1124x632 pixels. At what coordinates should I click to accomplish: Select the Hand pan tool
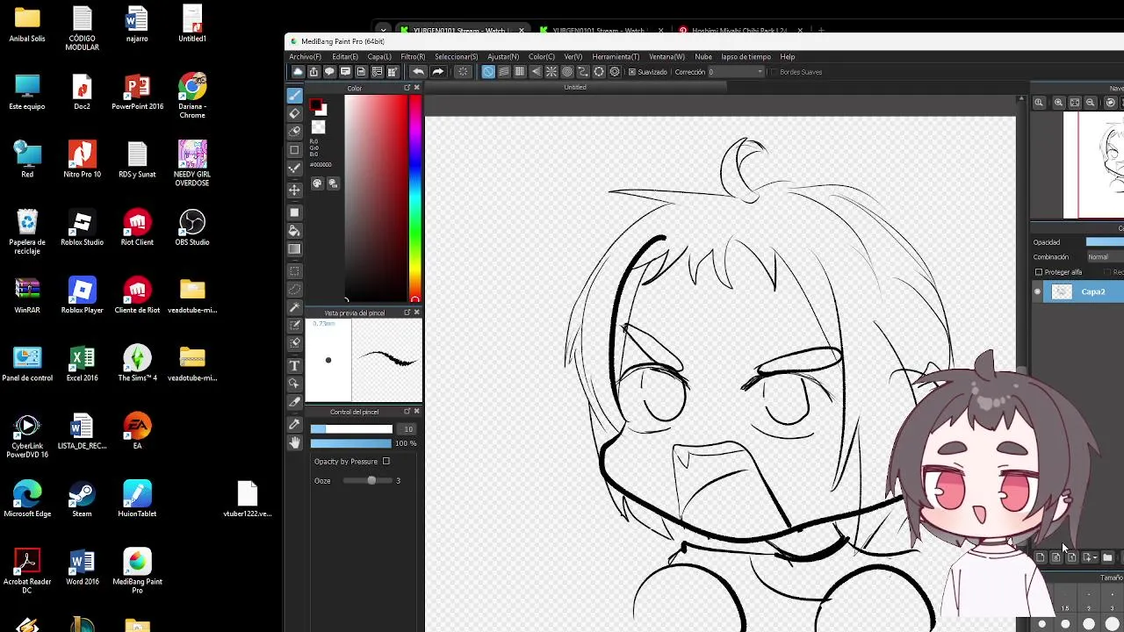click(295, 443)
